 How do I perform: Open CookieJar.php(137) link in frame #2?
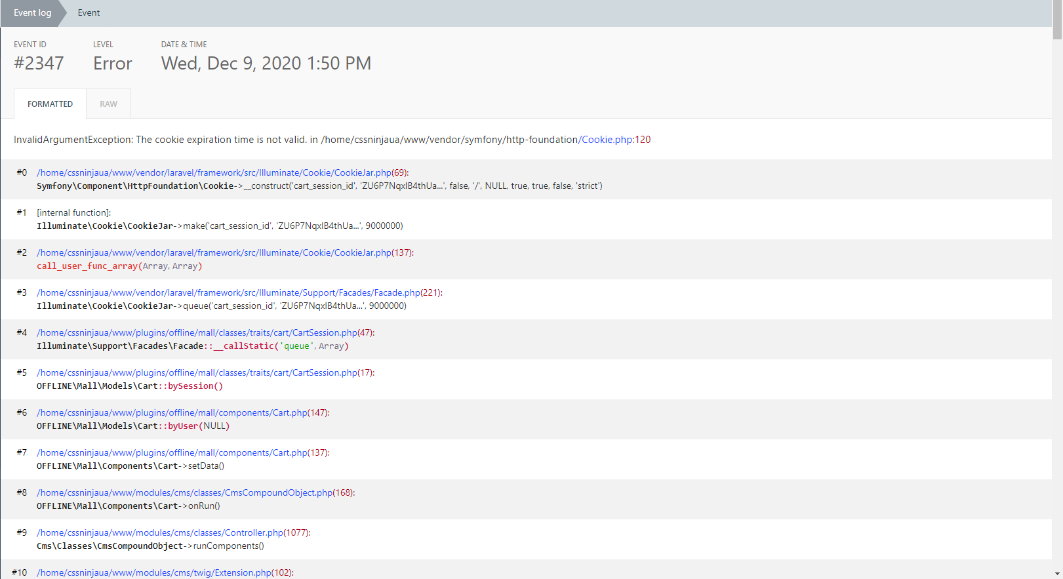(225, 253)
